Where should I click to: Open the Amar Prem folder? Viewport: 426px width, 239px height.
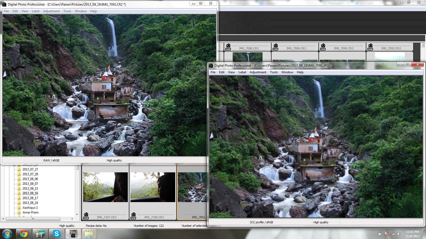tap(30, 212)
